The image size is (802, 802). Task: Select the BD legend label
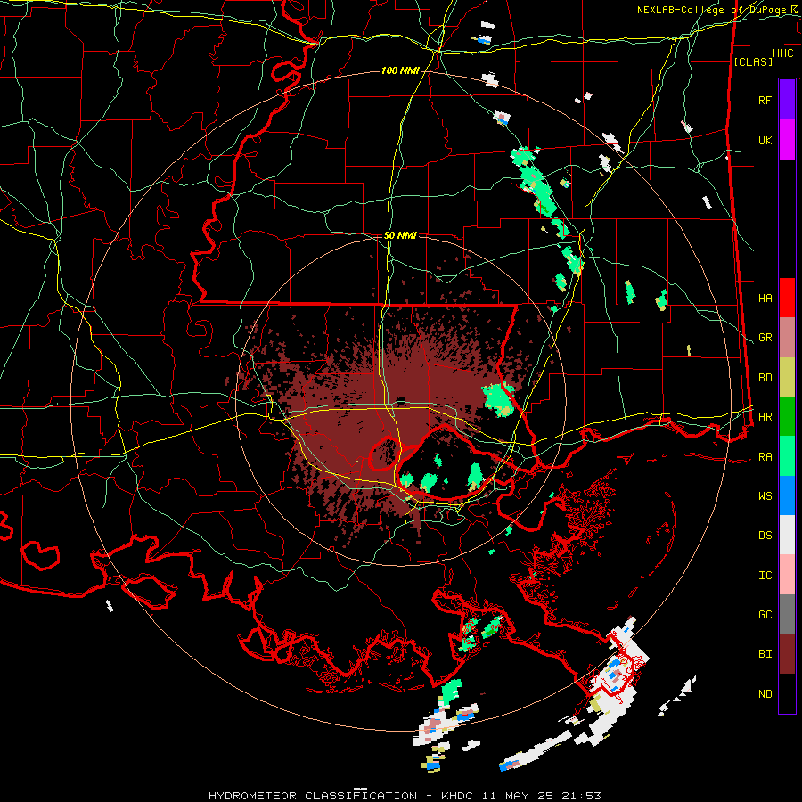point(765,378)
